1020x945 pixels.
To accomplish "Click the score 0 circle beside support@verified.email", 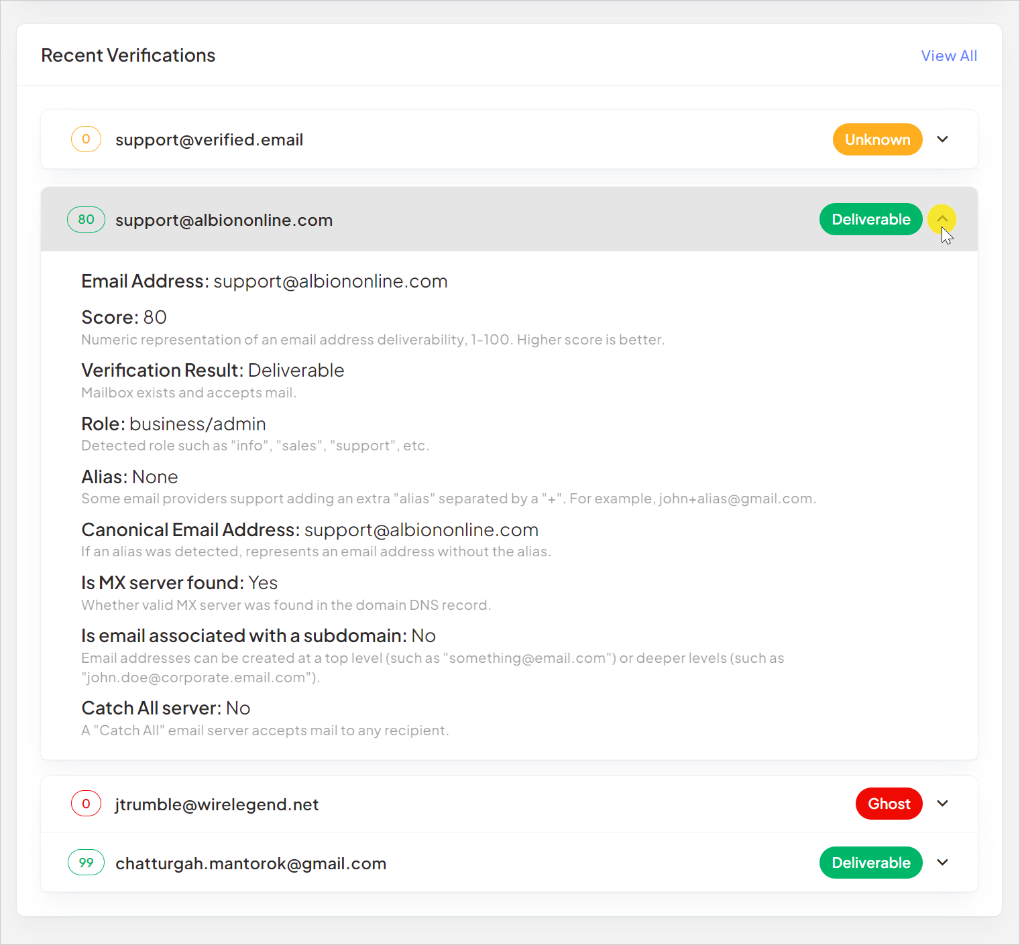I will [86, 139].
